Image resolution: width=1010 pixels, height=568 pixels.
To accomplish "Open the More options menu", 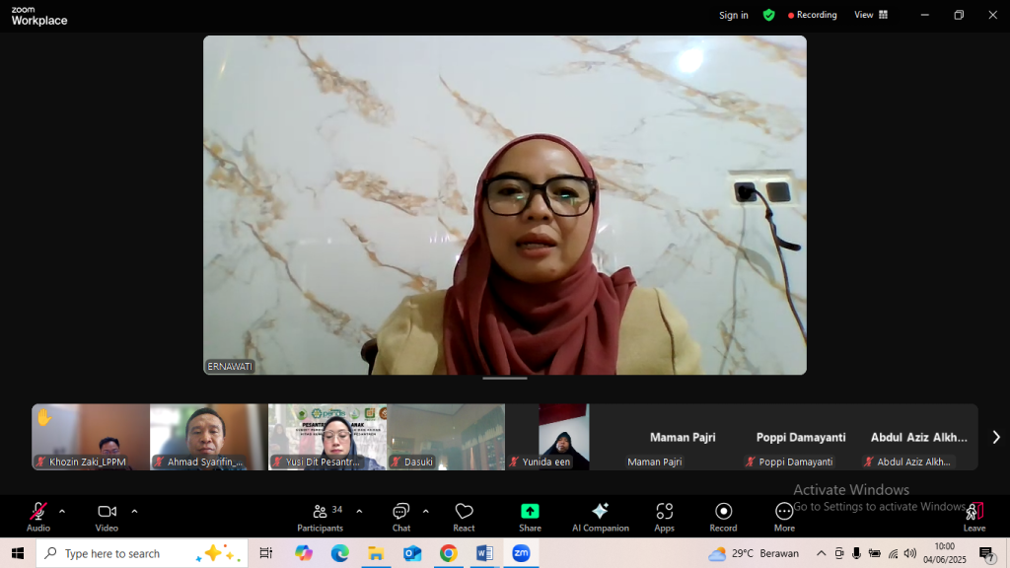I will point(784,517).
